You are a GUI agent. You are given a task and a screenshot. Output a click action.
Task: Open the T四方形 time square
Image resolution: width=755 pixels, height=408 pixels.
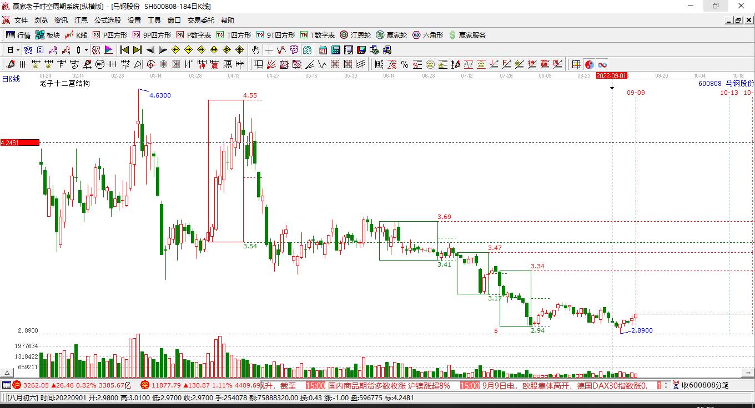(x=234, y=35)
